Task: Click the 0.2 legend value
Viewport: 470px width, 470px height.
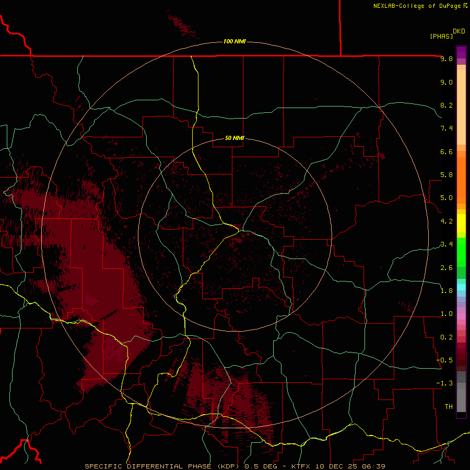Action: pyautogui.click(x=446, y=337)
